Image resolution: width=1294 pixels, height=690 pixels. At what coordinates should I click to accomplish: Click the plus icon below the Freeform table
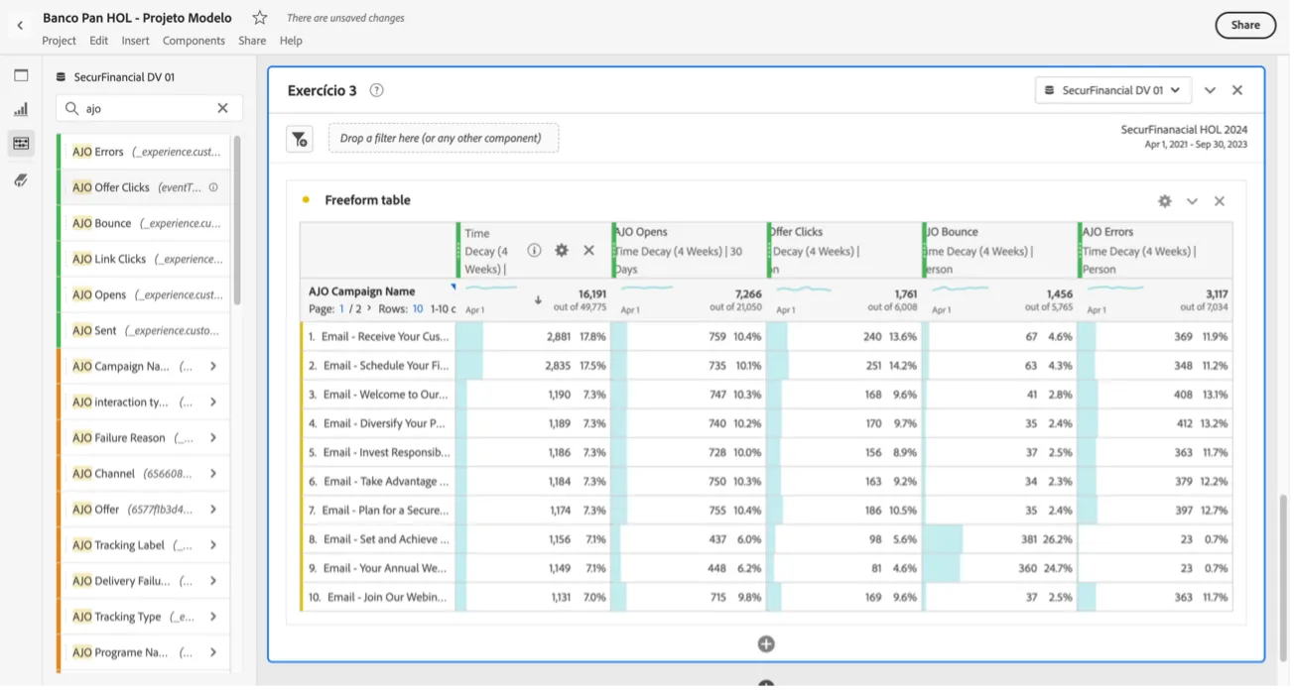pos(766,644)
